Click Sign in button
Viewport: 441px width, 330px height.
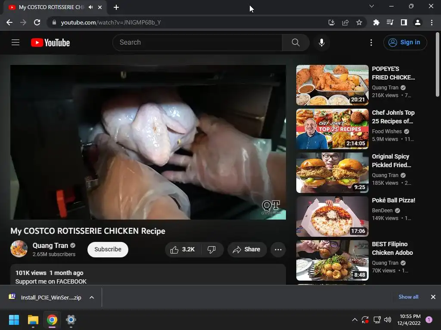click(405, 43)
